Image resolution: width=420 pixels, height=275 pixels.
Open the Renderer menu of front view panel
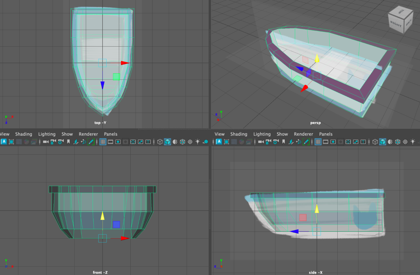[x=88, y=134]
